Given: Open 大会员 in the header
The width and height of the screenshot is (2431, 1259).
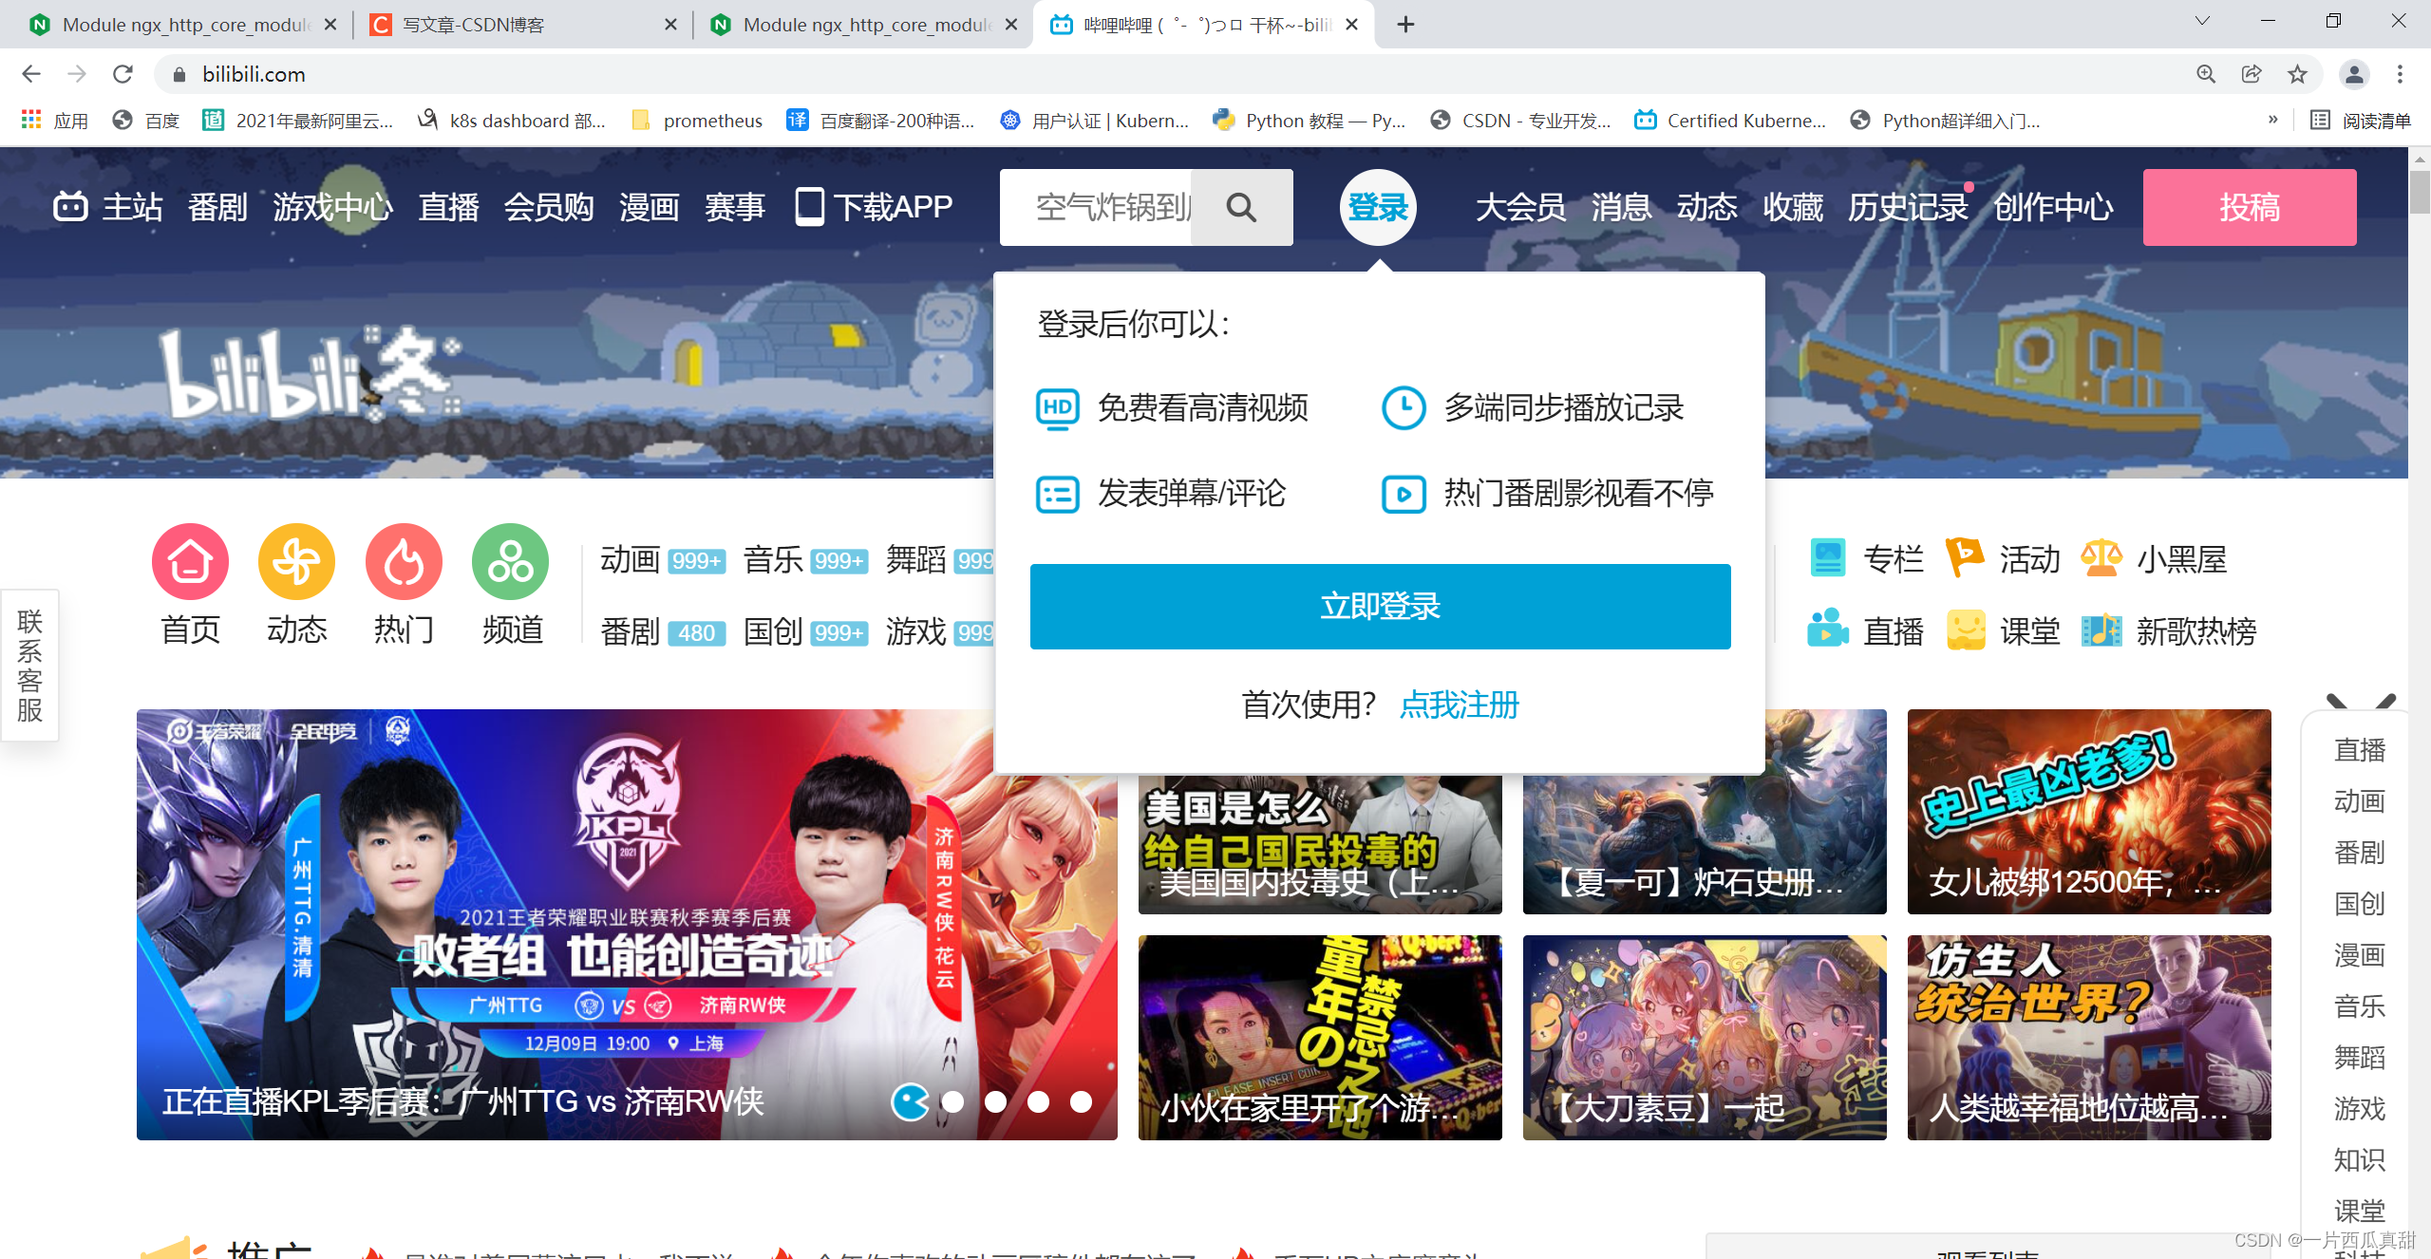Looking at the screenshot, I should tap(1520, 206).
